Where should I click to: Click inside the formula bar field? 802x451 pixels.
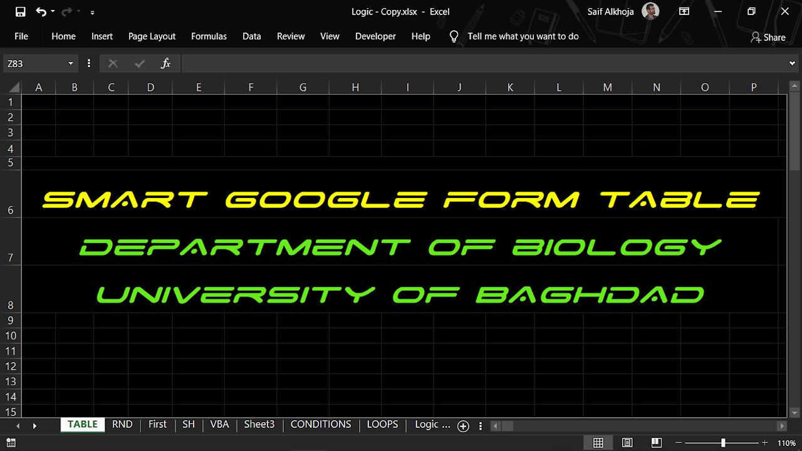click(484, 63)
